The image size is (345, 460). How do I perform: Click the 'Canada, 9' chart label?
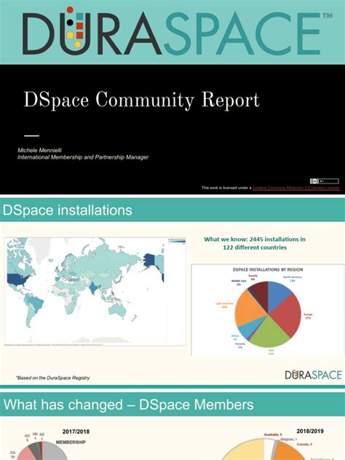tap(304, 444)
